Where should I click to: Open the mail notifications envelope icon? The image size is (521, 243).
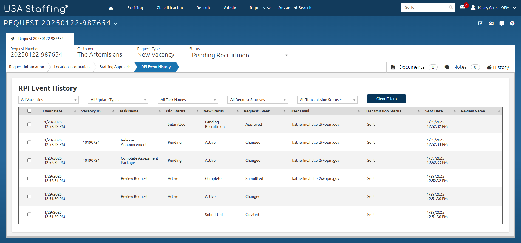pyautogui.click(x=462, y=7)
